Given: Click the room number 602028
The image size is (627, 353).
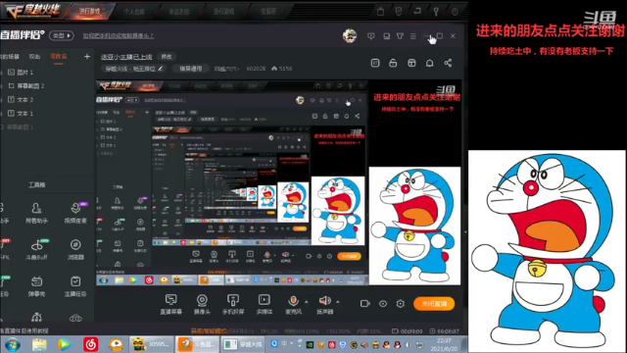Looking at the screenshot, I should point(256,69).
